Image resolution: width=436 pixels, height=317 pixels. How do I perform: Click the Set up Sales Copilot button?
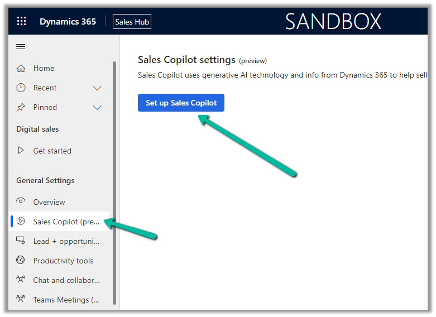[x=181, y=103]
